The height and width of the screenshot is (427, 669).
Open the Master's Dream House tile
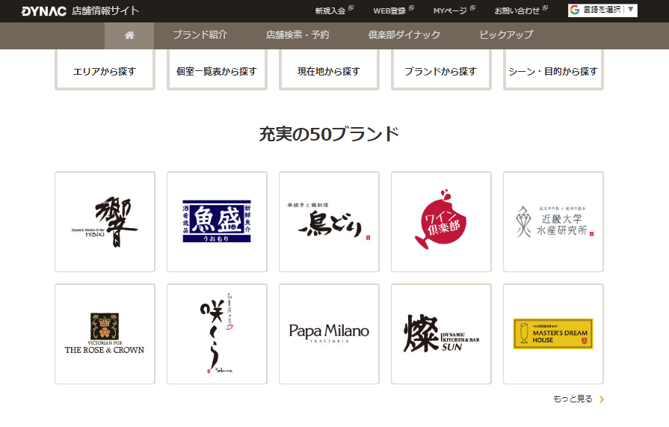coord(553,334)
